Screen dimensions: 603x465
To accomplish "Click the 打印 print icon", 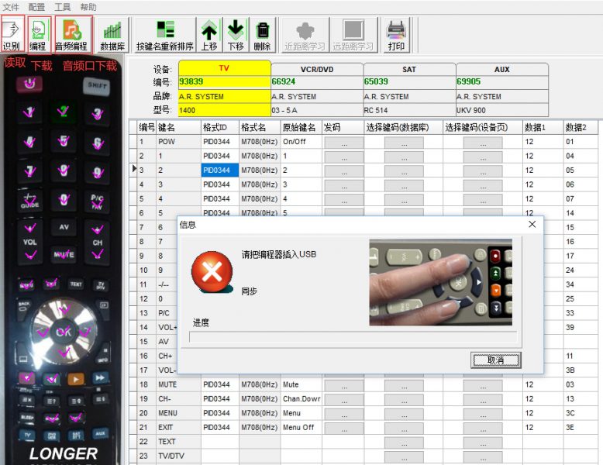I will coord(396,34).
